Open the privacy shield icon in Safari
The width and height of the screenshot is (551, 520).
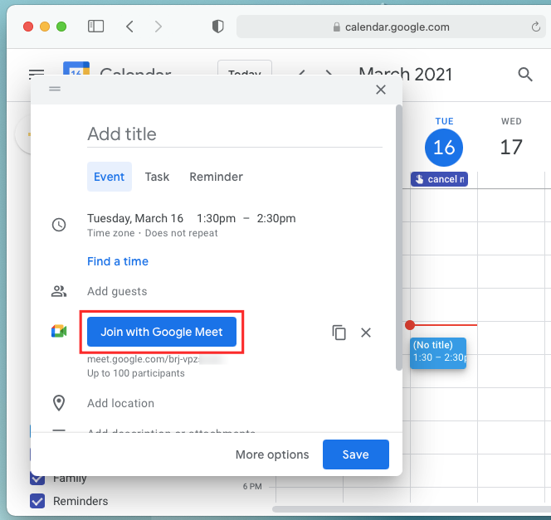pyautogui.click(x=218, y=27)
